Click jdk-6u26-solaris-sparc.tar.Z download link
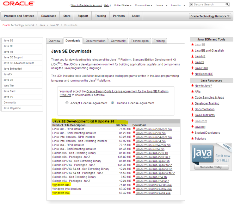Screen dimensions: 234x204 tap(154, 165)
